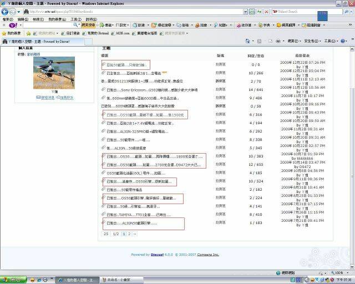Click the Home icon in command bar
Viewport: 355px width, 284px height.
click(247, 41)
